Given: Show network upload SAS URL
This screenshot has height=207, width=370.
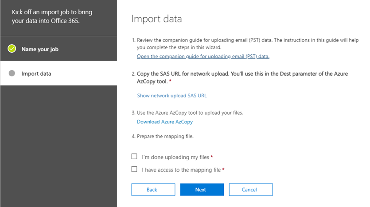Looking at the screenshot, I should pyautogui.click(x=172, y=96).
